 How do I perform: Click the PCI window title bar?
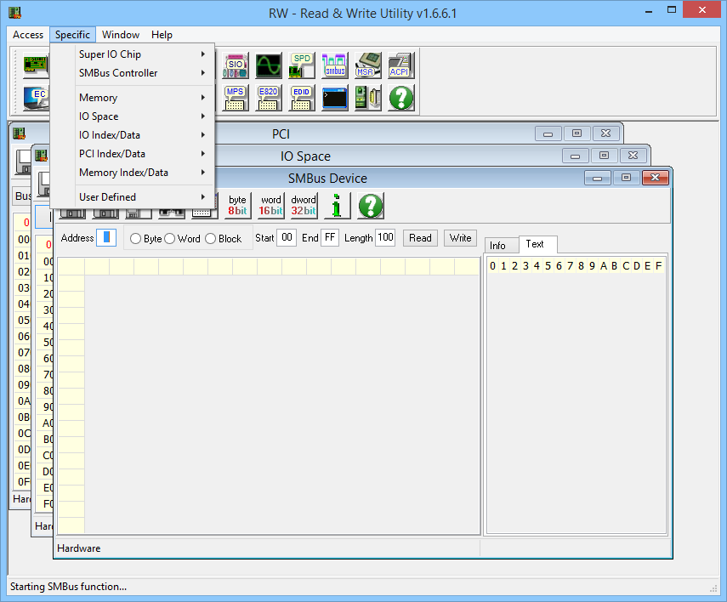tap(281, 134)
